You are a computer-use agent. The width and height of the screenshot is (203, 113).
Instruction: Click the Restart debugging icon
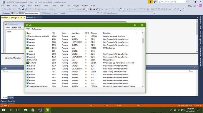coord(97,9)
